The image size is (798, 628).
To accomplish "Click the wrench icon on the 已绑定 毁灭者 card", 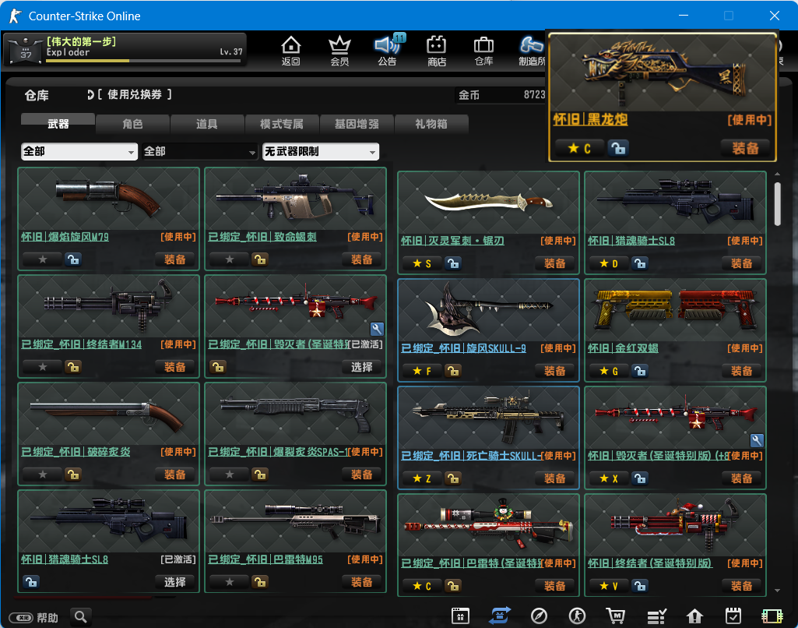I will pyautogui.click(x=377, y=329).
